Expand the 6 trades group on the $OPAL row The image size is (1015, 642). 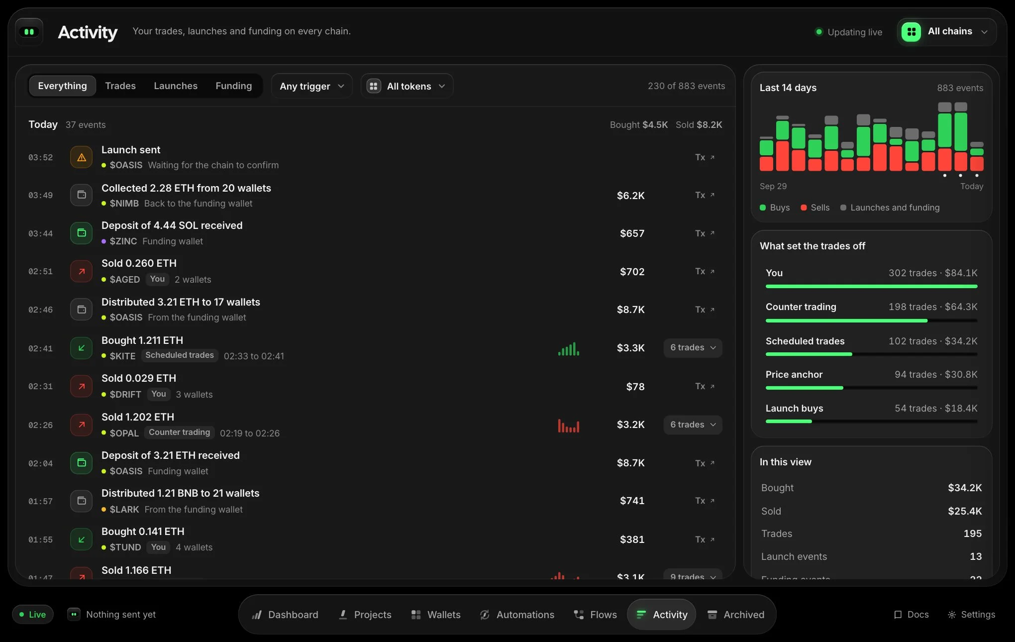click(x=693, y=425)
